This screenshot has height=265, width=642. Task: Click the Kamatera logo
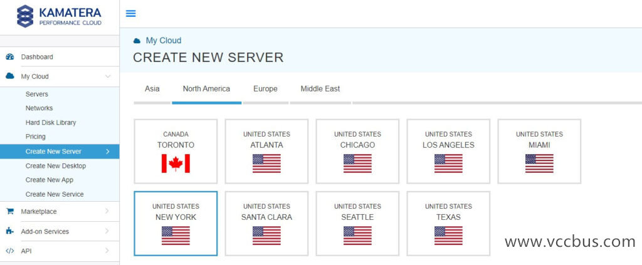59,16
